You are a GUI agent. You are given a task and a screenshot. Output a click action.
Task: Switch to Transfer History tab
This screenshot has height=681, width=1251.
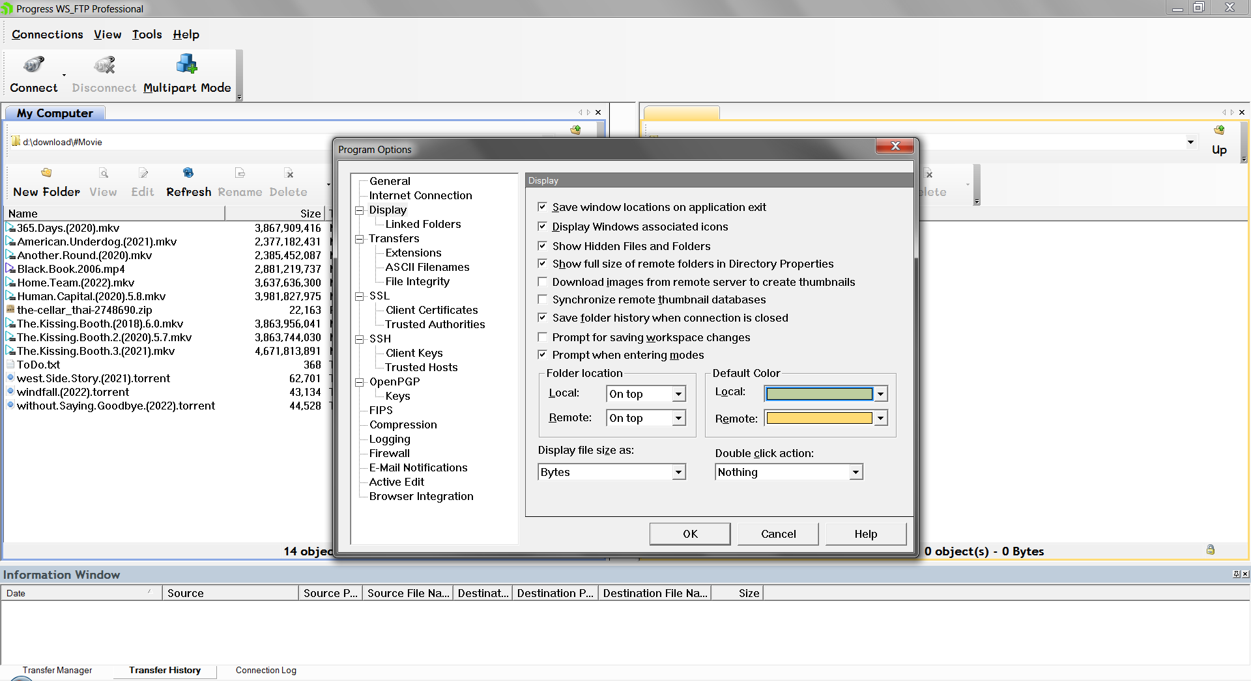(x=165, y=670)
